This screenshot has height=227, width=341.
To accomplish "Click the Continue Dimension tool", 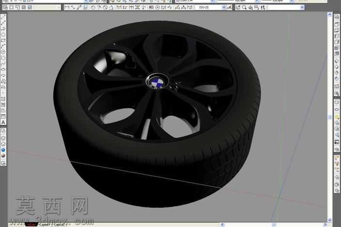I will click(131, 8).
